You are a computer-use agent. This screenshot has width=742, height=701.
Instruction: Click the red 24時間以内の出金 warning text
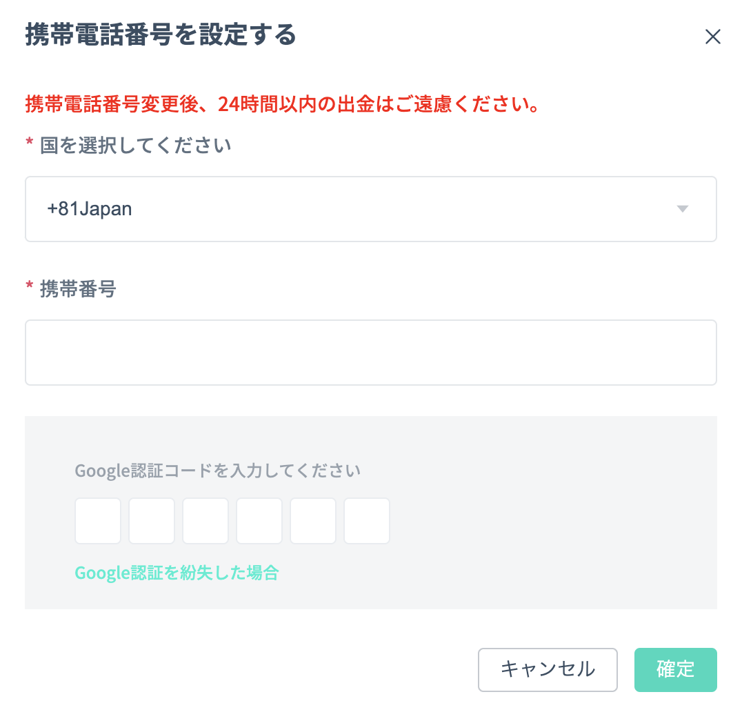(x=283, y=104)
